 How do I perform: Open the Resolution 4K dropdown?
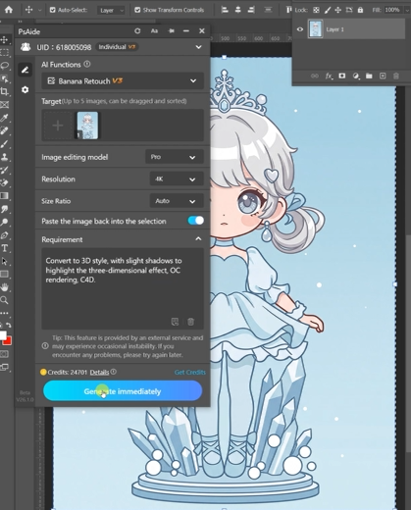177,179
